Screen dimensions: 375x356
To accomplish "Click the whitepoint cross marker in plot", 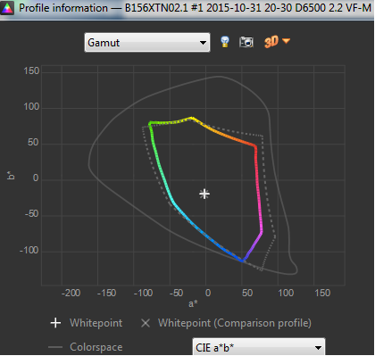I will tap(204, 194).
